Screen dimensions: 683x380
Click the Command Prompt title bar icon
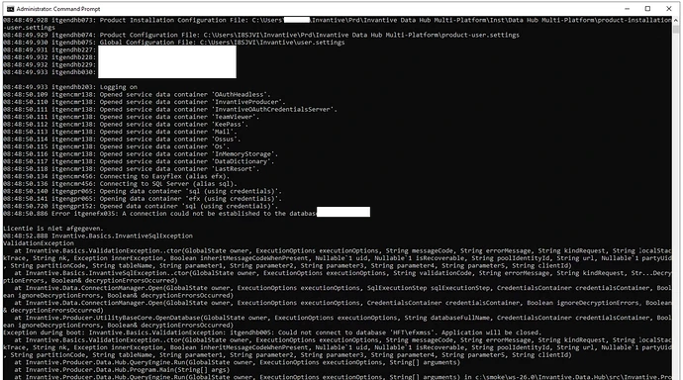click(10, 9)
